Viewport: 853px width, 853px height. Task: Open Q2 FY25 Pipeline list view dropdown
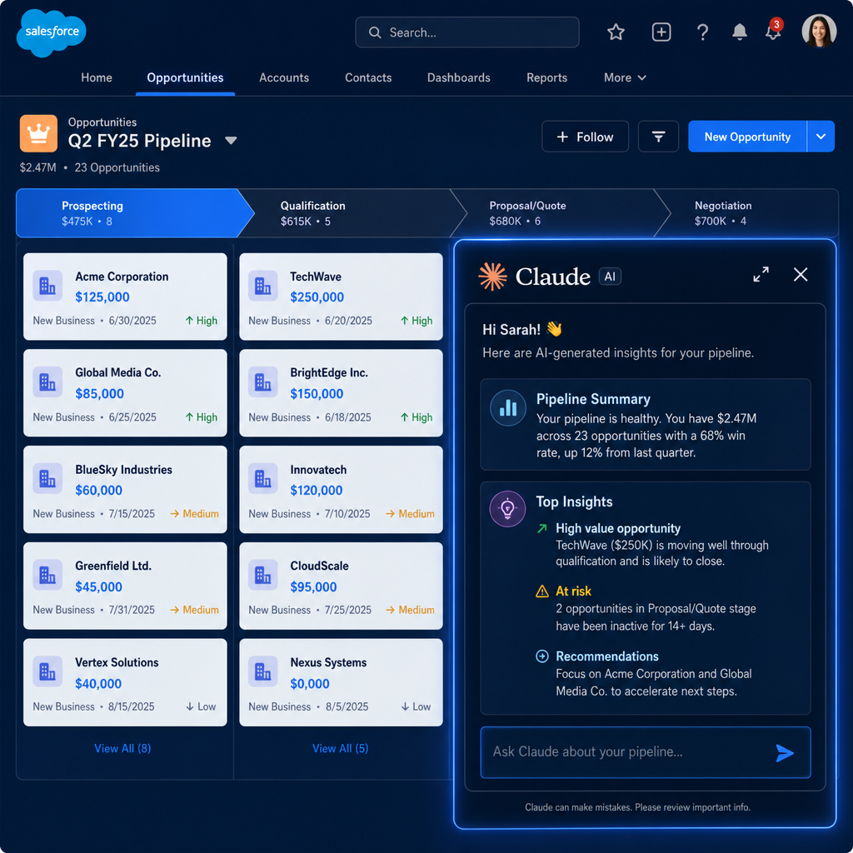tap(231, 141)
